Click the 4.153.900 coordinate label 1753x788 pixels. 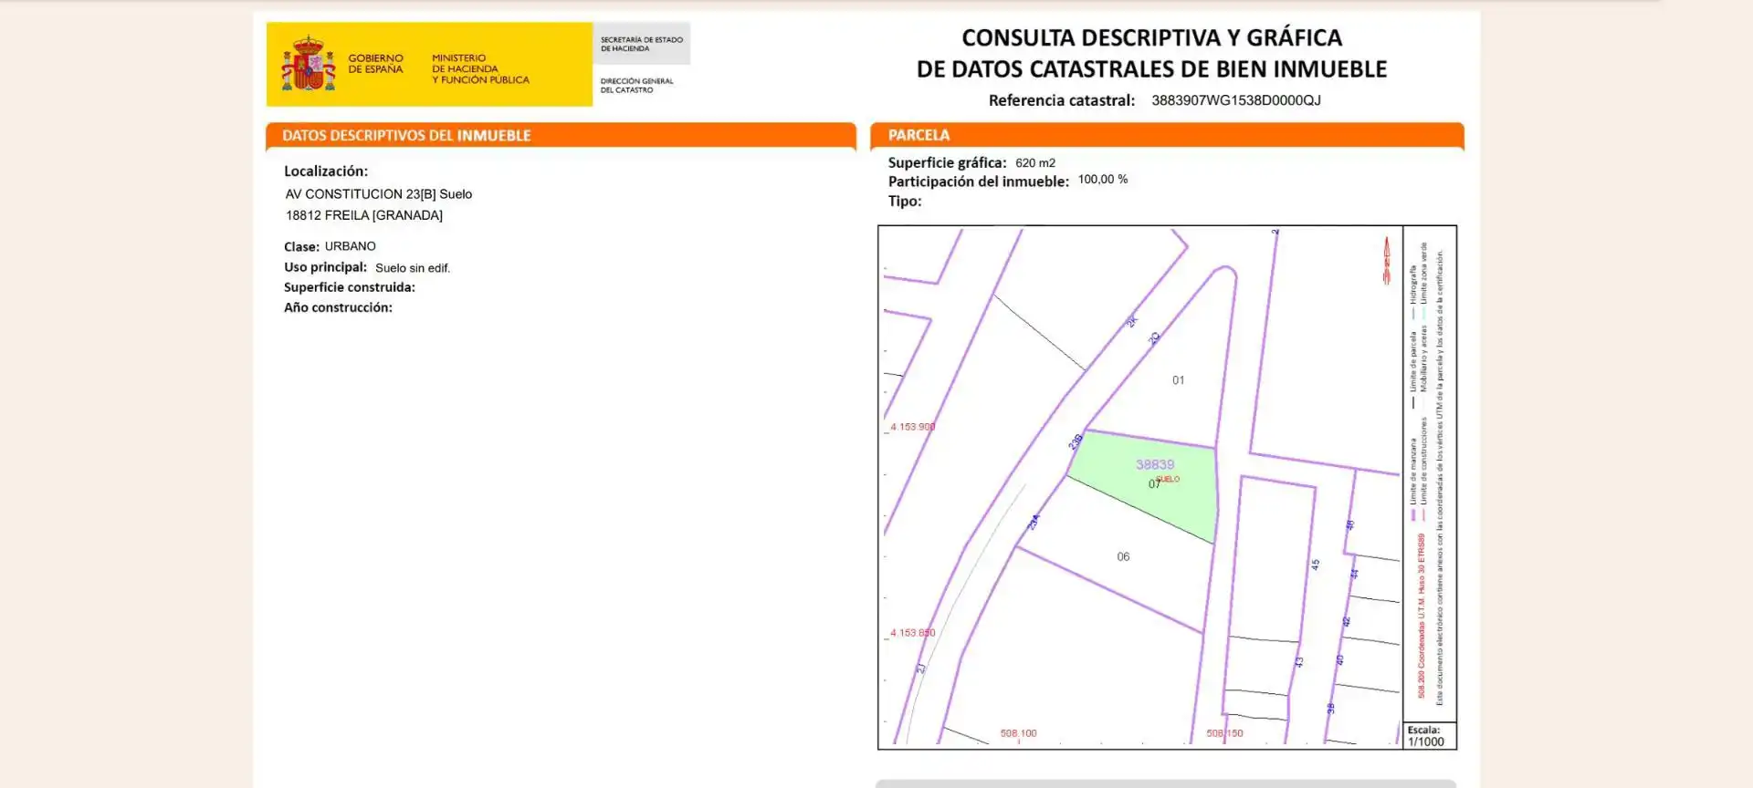pyautogui.click(x=912, y=427)
